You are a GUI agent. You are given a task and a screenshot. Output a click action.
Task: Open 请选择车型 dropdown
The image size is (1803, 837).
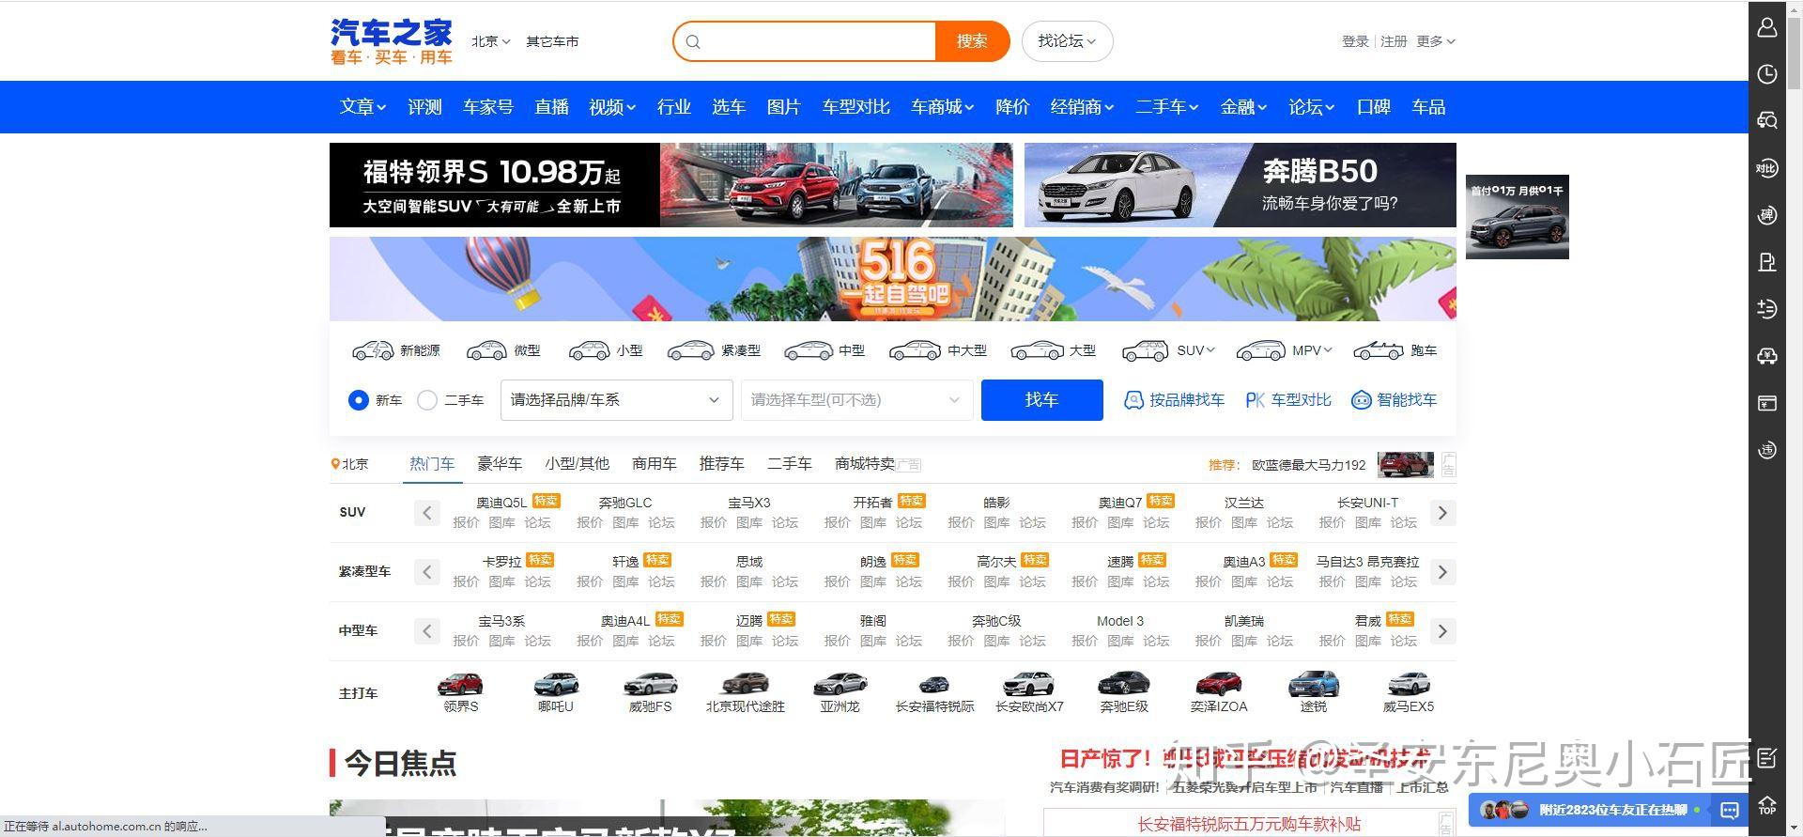[x=855, y=400]
